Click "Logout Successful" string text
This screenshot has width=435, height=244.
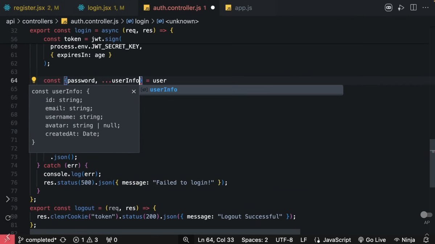point(250,216)
